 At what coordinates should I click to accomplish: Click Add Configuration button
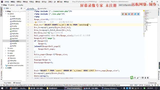click(x=125, y=5)
